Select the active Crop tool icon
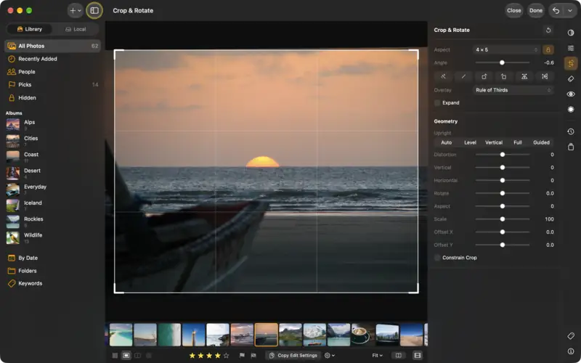Screen dimensions: 581x363 click(x=571, y=63)
